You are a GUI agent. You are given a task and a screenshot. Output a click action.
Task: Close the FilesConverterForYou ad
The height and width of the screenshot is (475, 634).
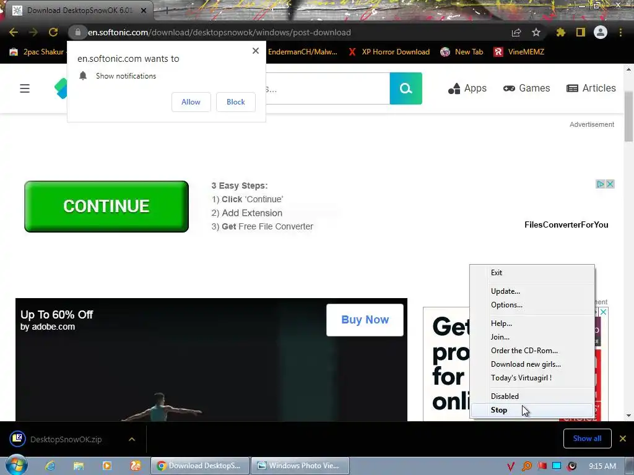[610, 184]
